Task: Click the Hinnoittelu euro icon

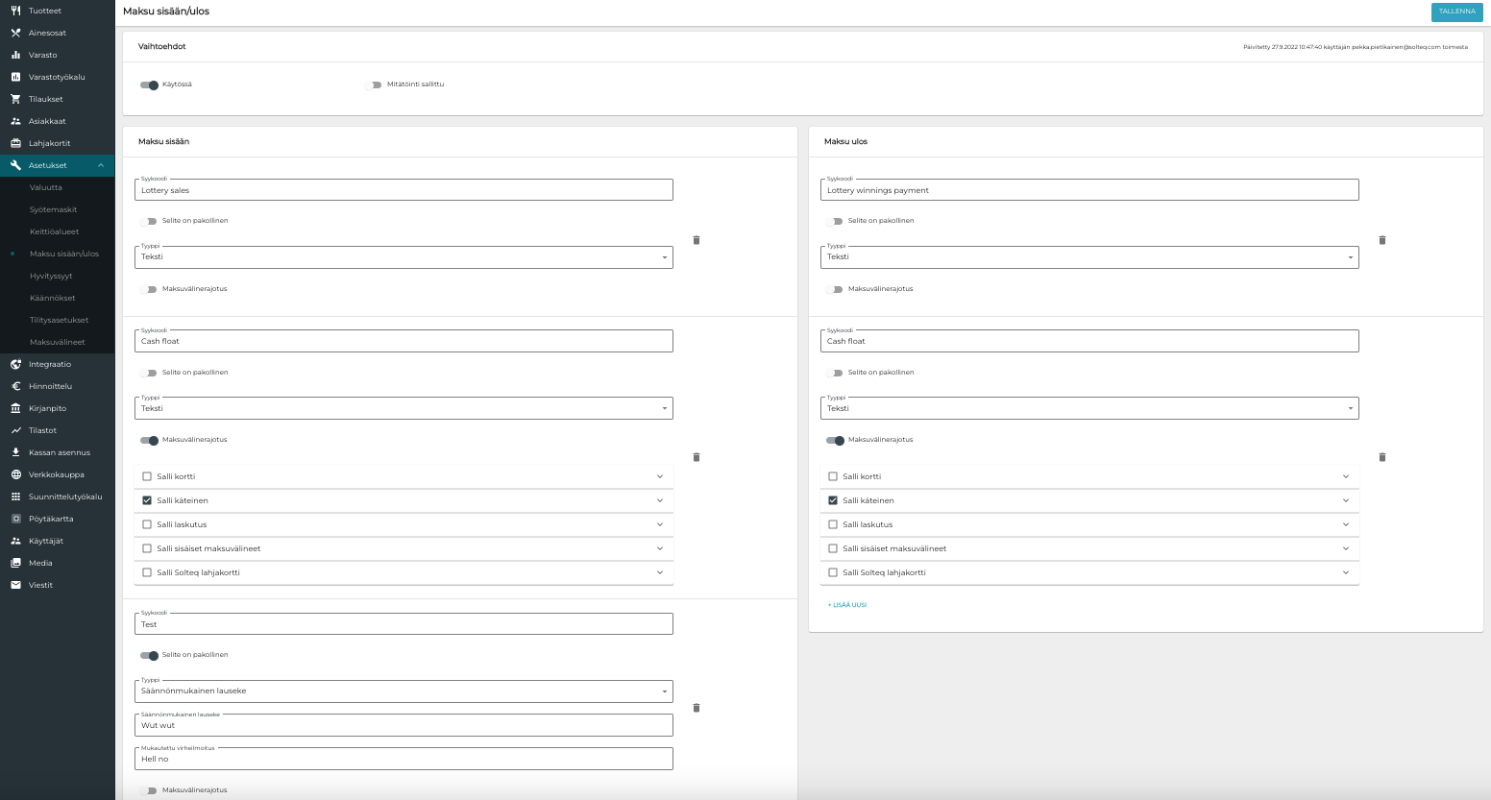Action: (x=15, y=386)
